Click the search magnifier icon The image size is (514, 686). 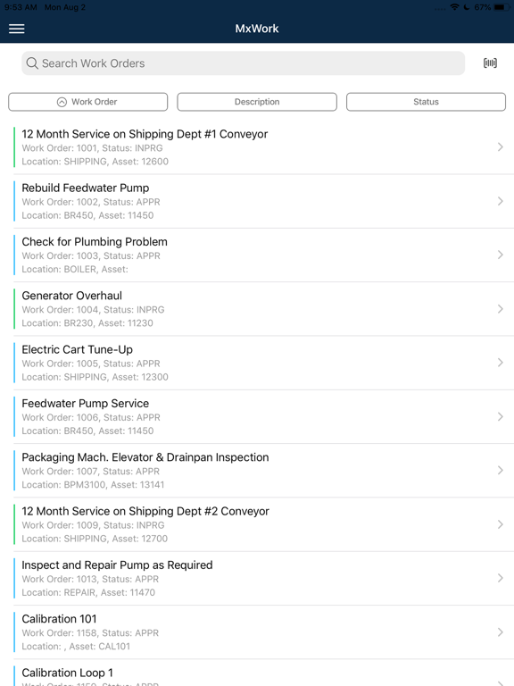coord(32,63)
